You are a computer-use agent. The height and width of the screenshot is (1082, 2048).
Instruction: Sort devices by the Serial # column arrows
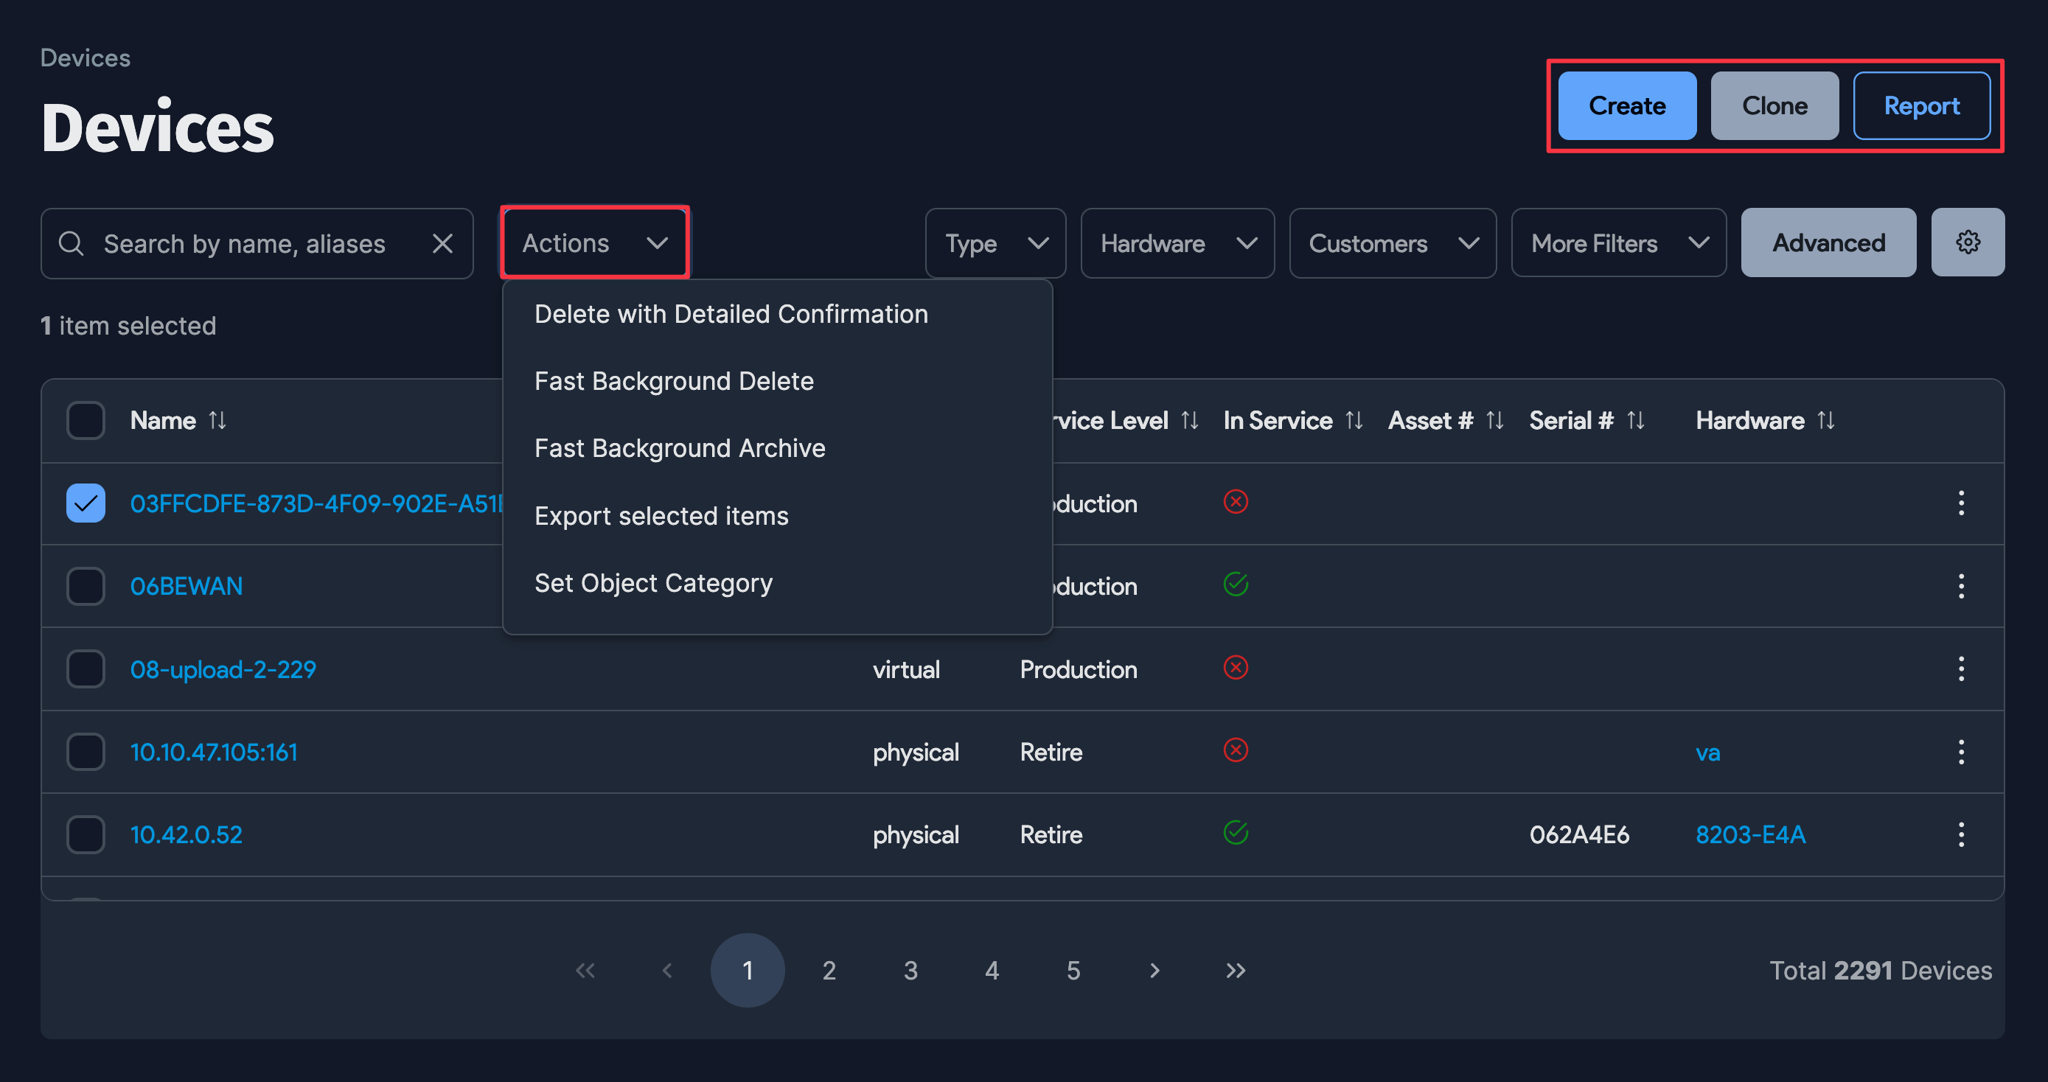[1635, 421]
